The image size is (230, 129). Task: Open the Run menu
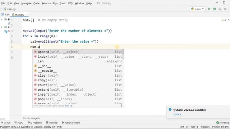[x=55, y=3]
